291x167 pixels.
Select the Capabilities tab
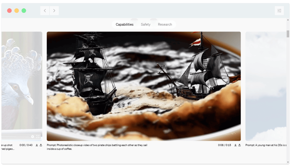[x=124, y=24]
